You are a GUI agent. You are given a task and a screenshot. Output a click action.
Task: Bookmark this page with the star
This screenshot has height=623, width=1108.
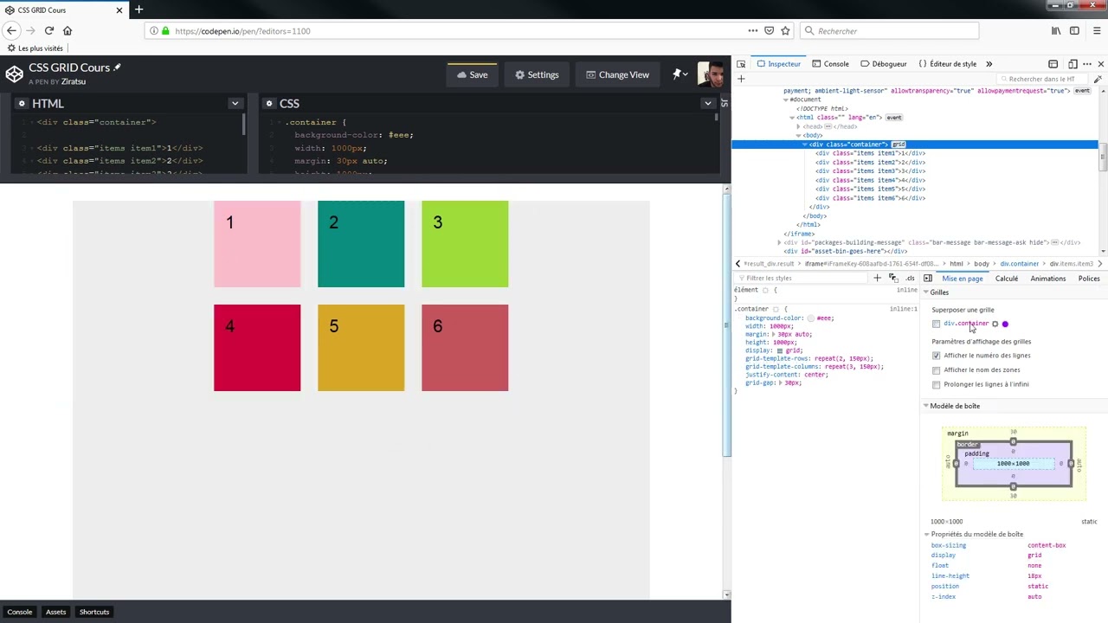[785, 31]
